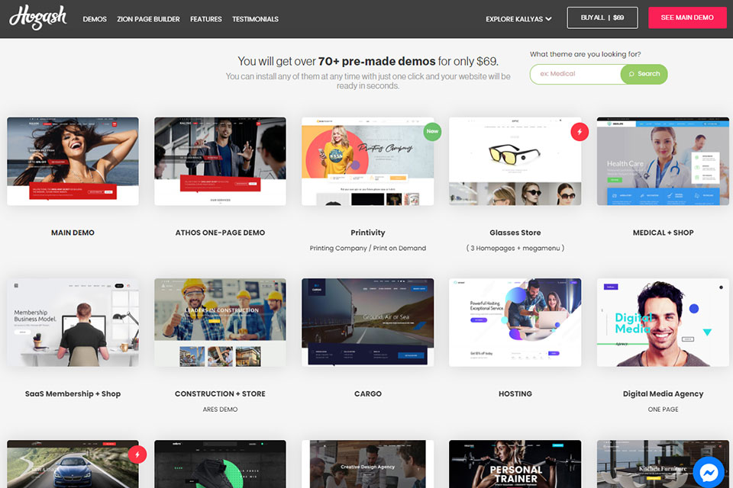The height and width of the screenshot is (488, 733).
Task: Open the Printivity demo thumbnail
Action: point(367,161)
